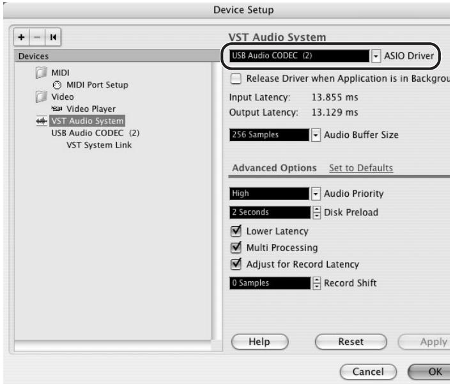Disable the Lower Latency checkbox
This screenshot has width=453, height=384.
(x=236, y=231)
